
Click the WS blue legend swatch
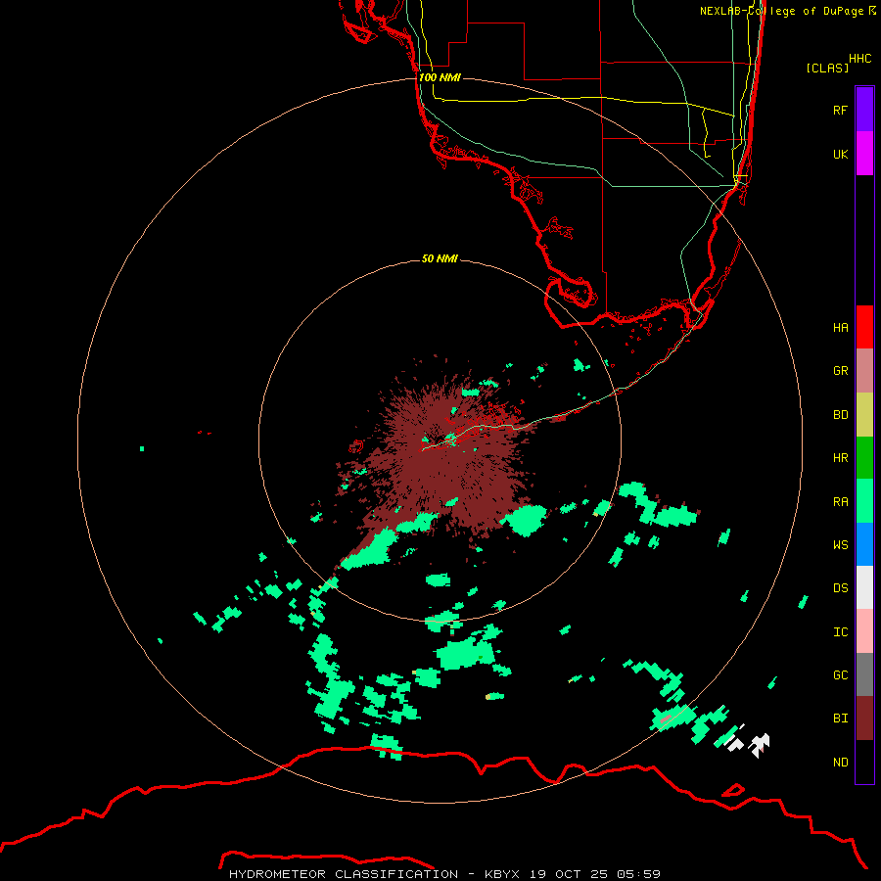864,544
